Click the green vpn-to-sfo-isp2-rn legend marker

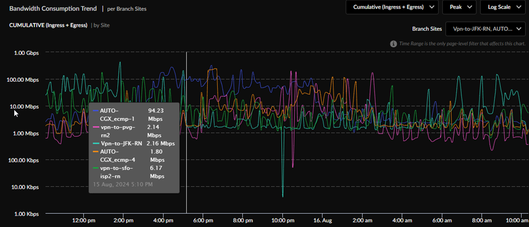click(96, 168)
